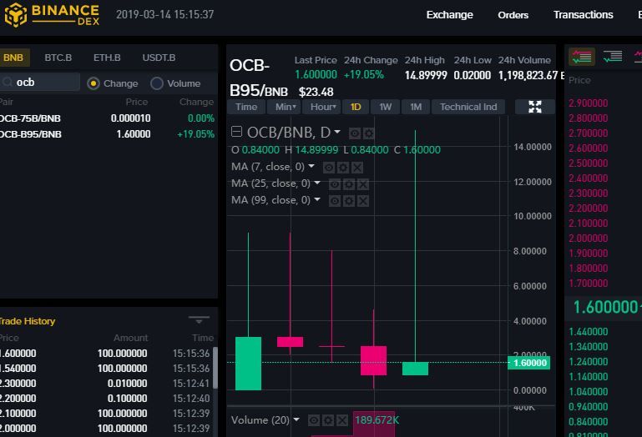Viewport: 642px width, 437px height.
Task: Click the Price column header in pair list
Action: coord(137,102)
